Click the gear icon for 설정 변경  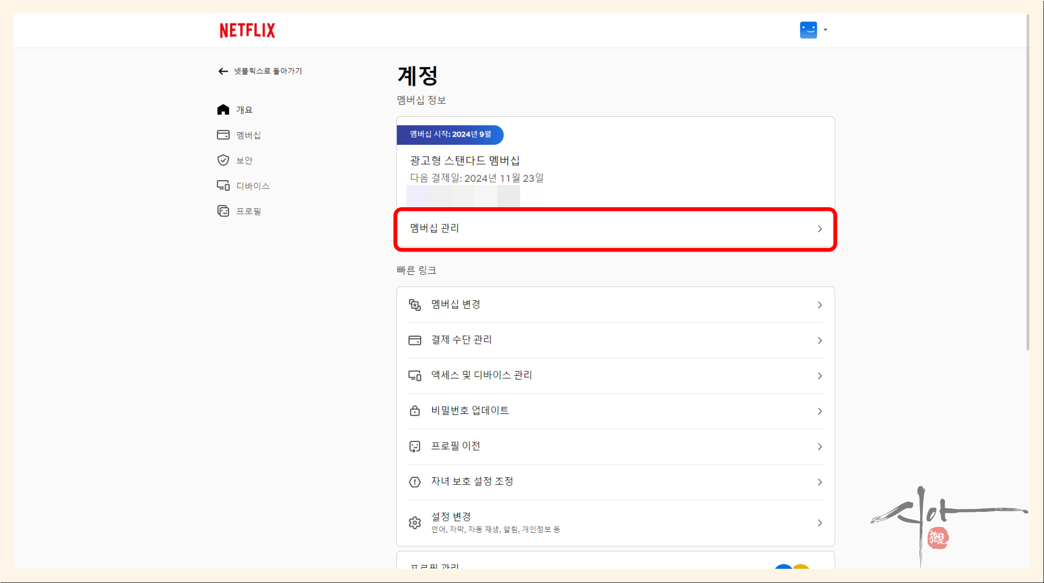tap(415, 523)
